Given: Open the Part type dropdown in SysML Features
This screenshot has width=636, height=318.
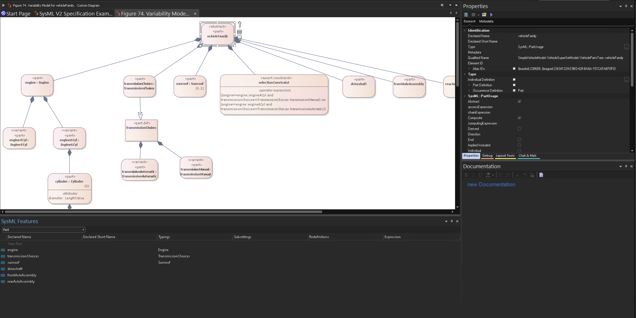Looking at the screenshot, I should (83, 229).
